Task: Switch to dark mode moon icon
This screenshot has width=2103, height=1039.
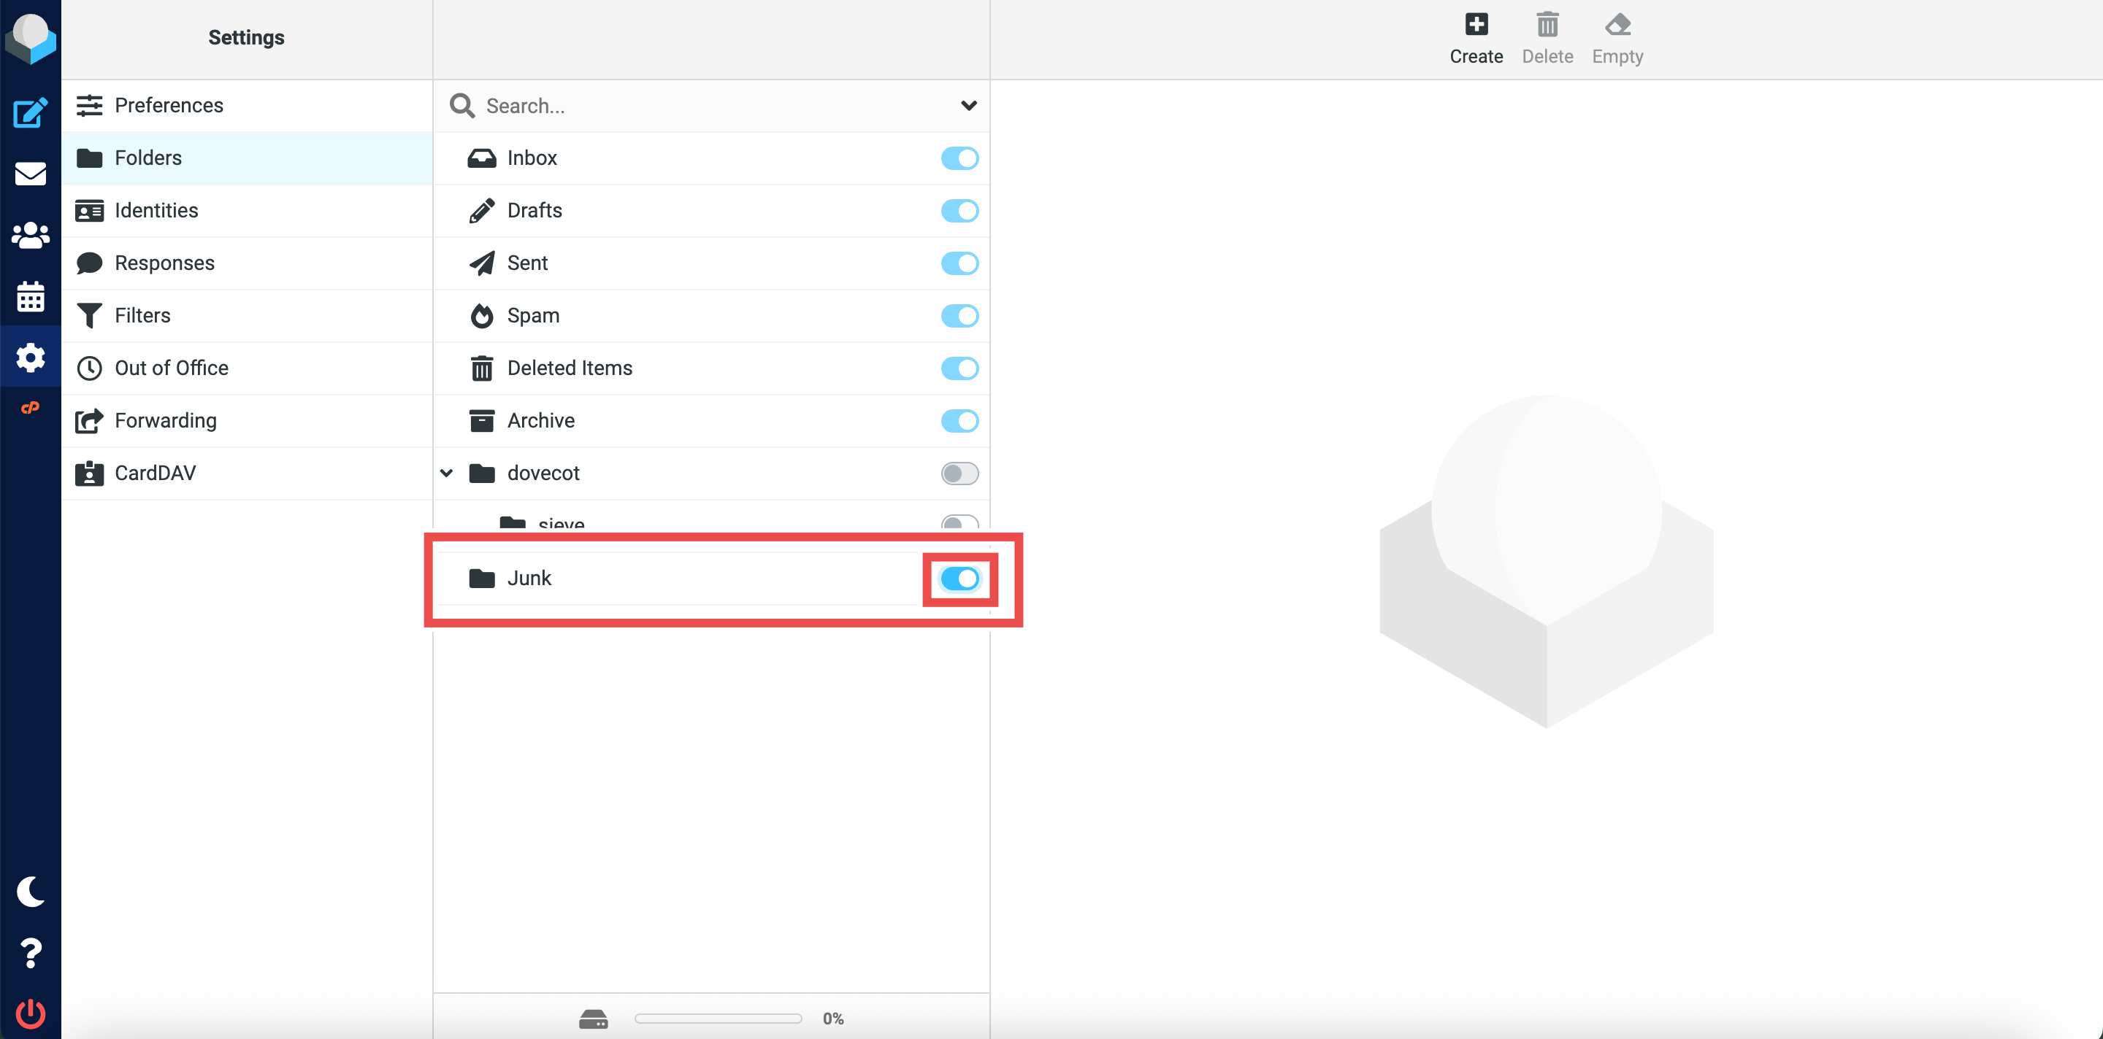Action: click(x=30, y=892)
